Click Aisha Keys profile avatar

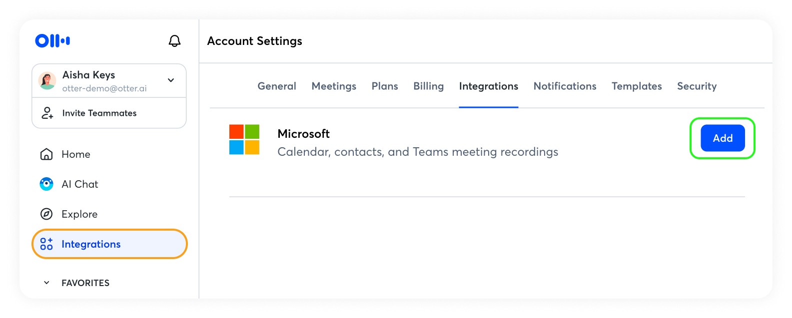[x=47, y=81]
